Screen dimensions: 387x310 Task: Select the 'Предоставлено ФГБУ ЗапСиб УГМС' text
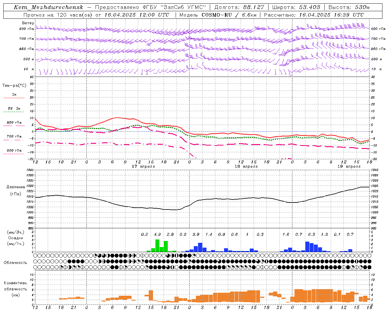151,7
